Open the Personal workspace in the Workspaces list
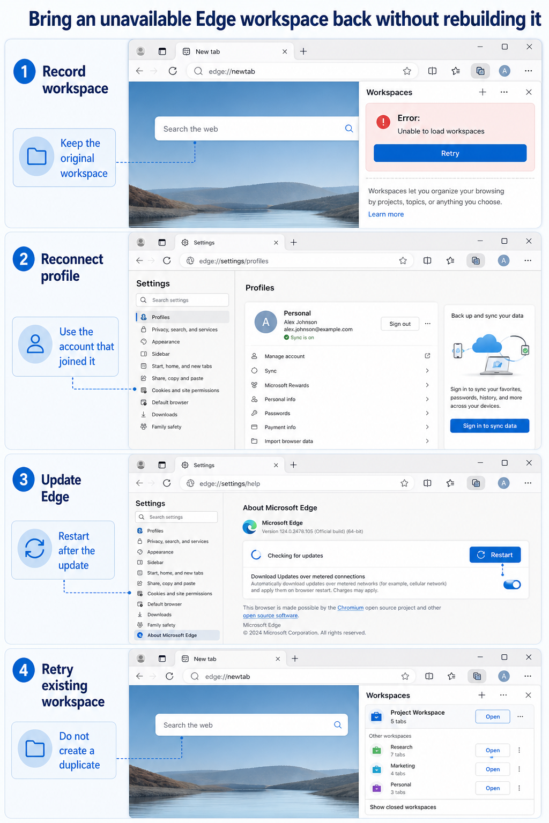The width and height of the screenshot is (549, 823). click(493, 788)
